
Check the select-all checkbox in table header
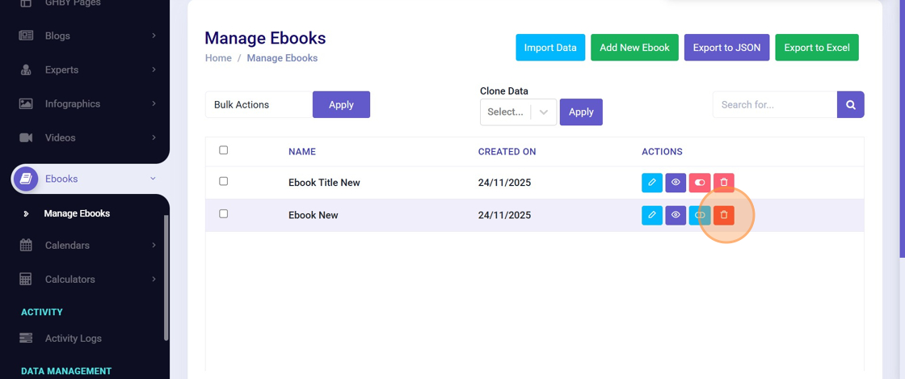224,150
